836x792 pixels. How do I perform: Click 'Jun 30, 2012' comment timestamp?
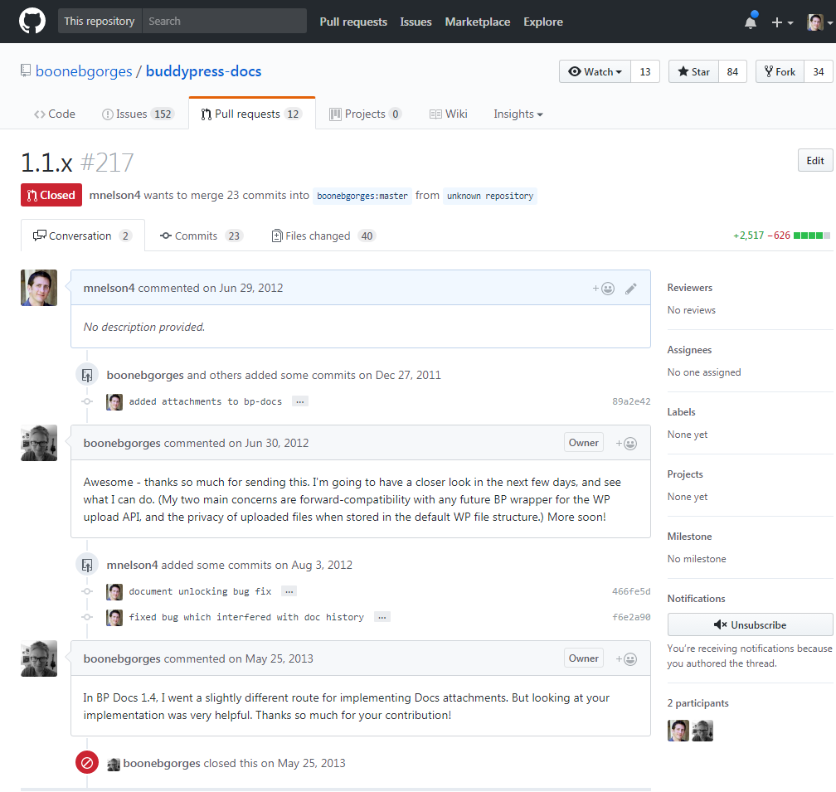point(276,443)
